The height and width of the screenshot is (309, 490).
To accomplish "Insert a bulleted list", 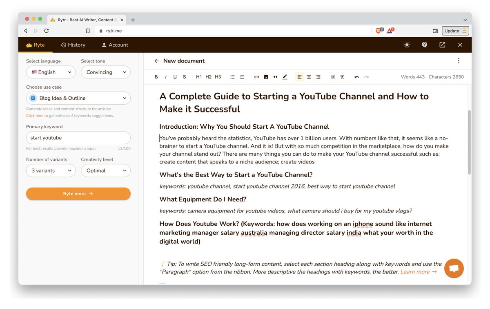I will point(232,77).
